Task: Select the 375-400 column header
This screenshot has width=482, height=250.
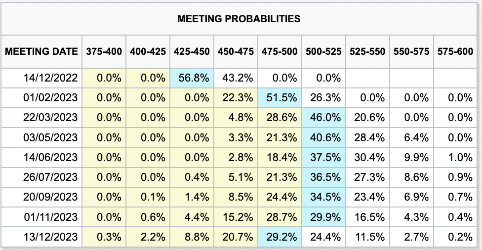Action: pos(104,51)
